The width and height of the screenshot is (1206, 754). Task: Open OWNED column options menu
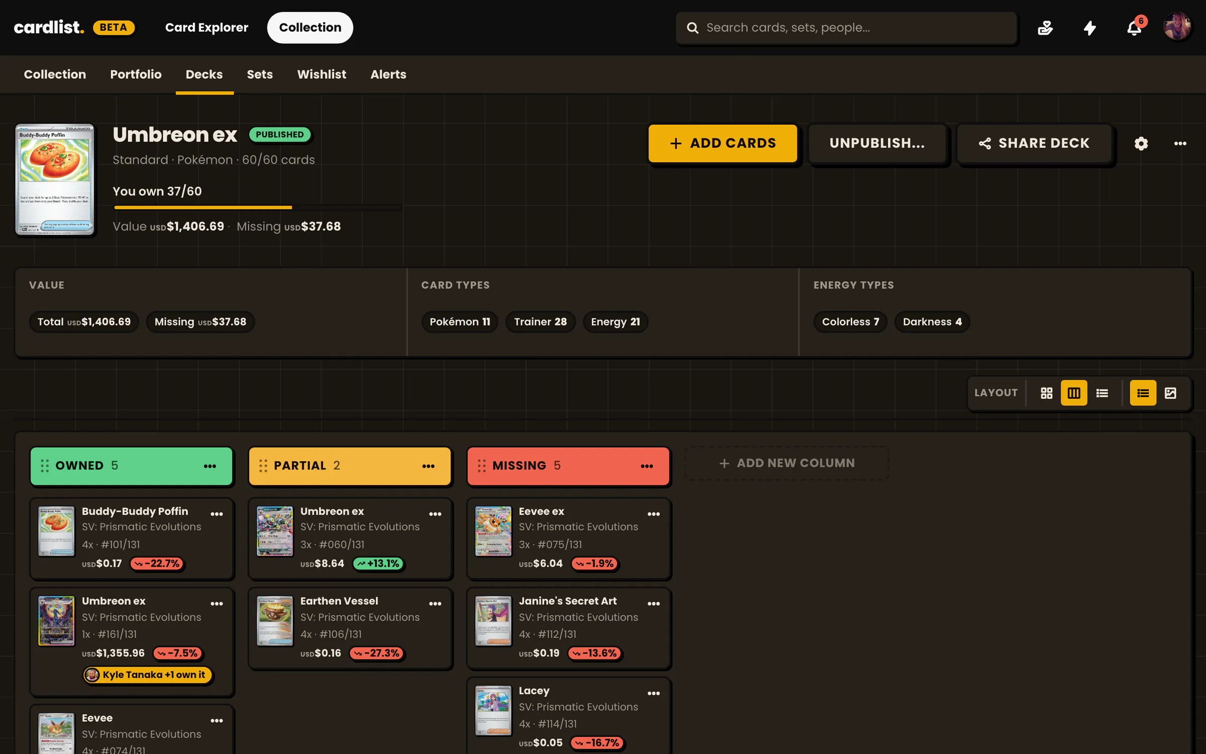[x=210, y=466]
